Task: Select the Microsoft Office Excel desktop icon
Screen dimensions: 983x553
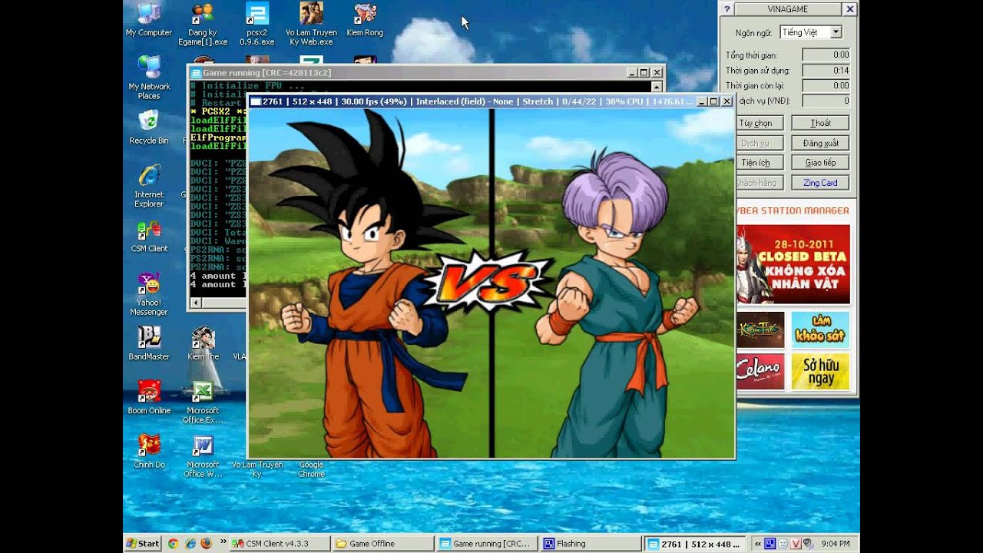Action: click(203, 402)
